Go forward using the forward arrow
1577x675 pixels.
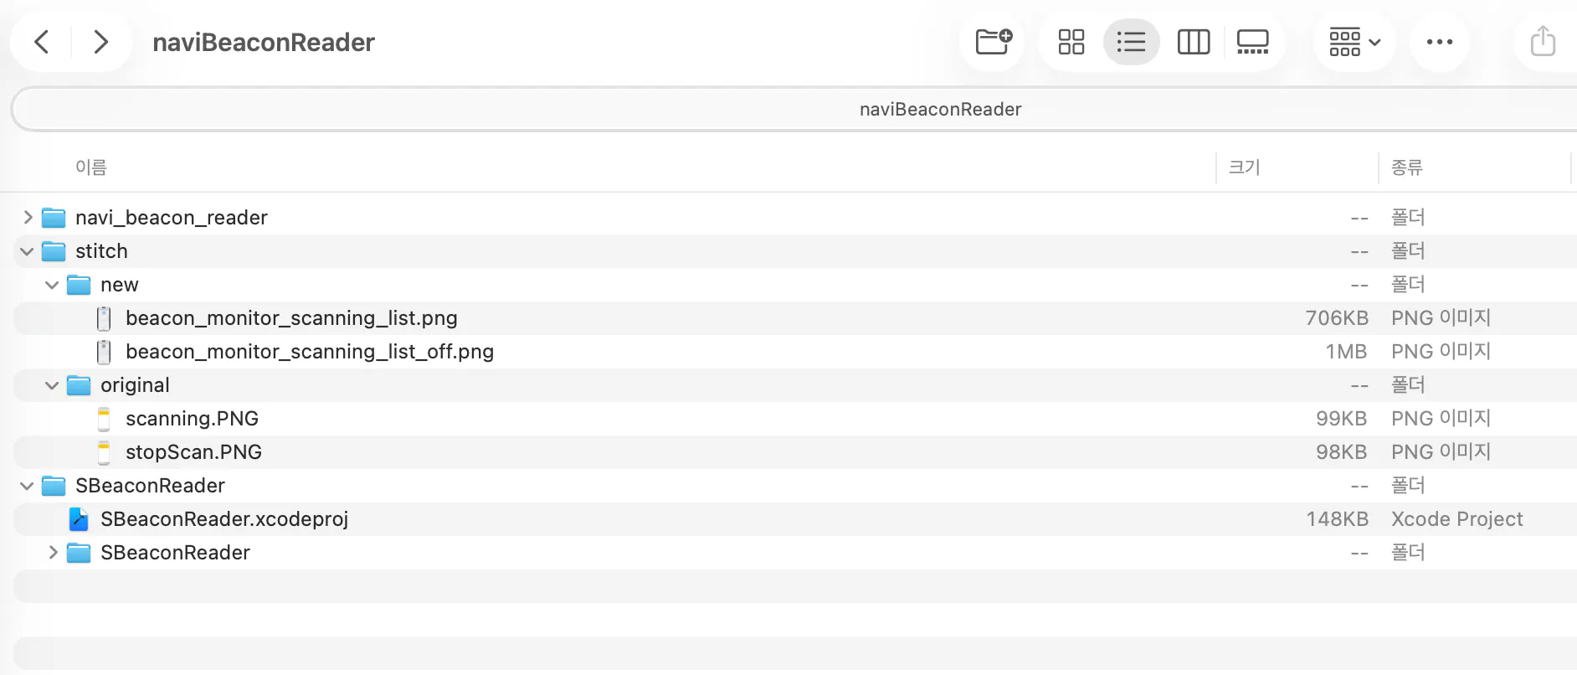[x=101, y=42]
